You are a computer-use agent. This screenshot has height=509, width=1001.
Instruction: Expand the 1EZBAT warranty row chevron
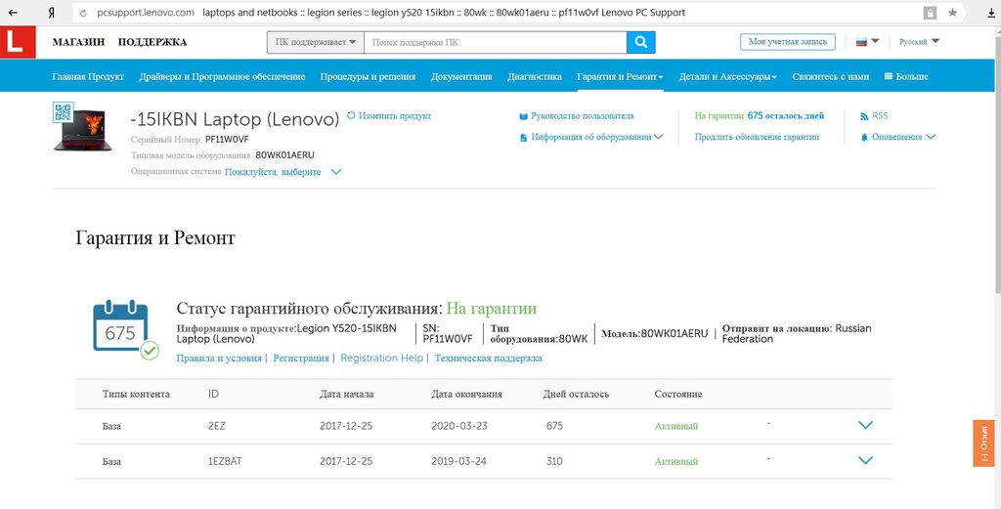(x=864, y=460)
